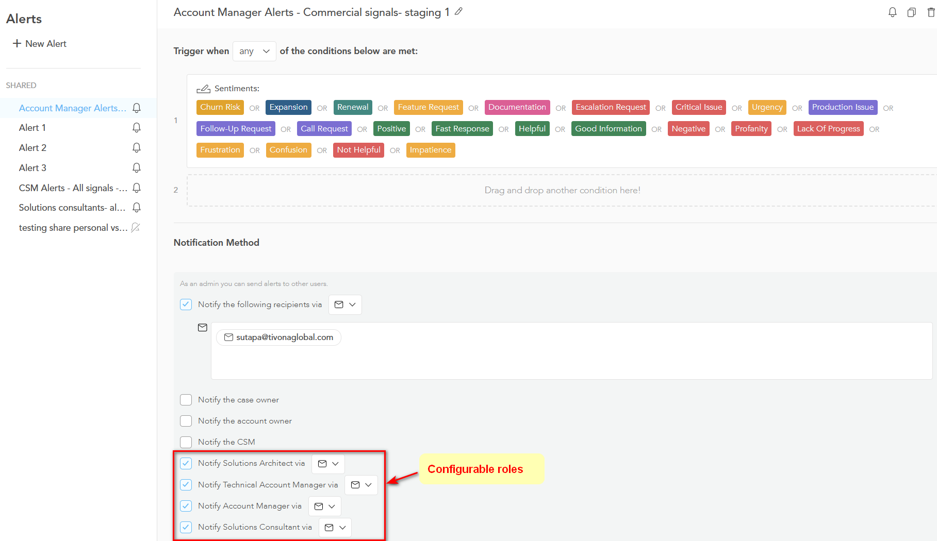Screen dimensions: 937x541
Task: Uncheck Notify the following recipients
Action: [186, 305]
